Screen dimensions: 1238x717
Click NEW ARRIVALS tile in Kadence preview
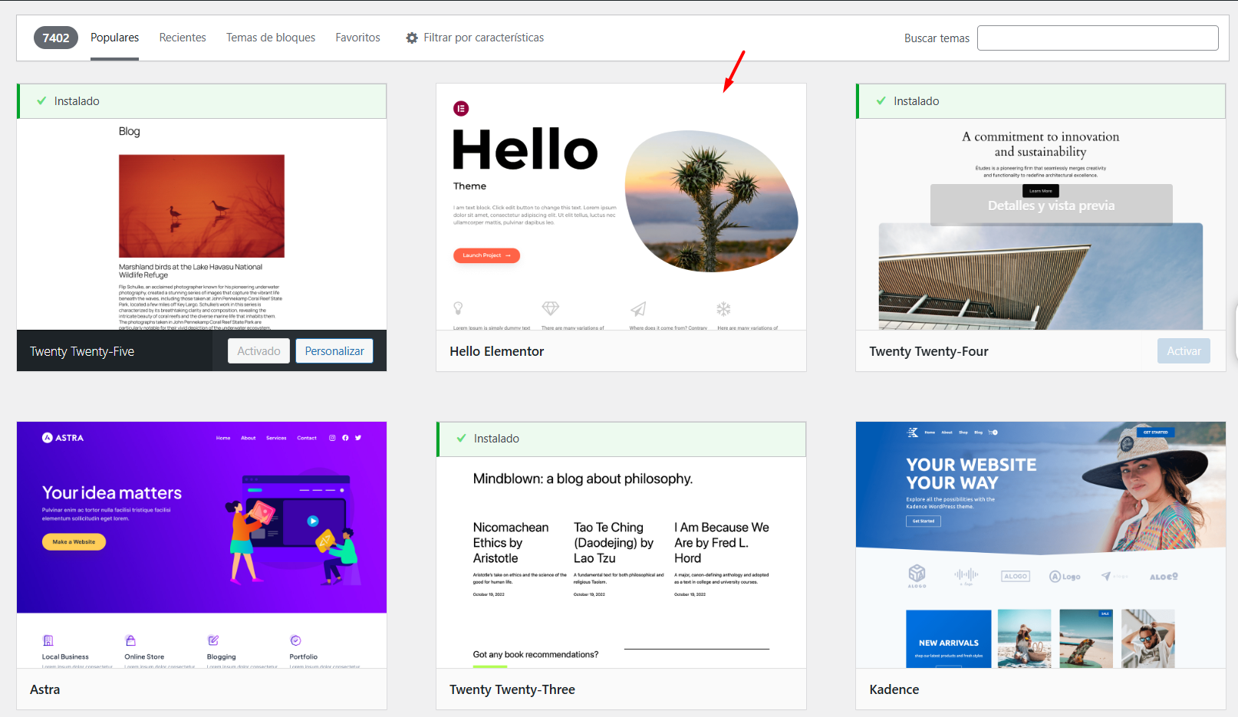949,639
